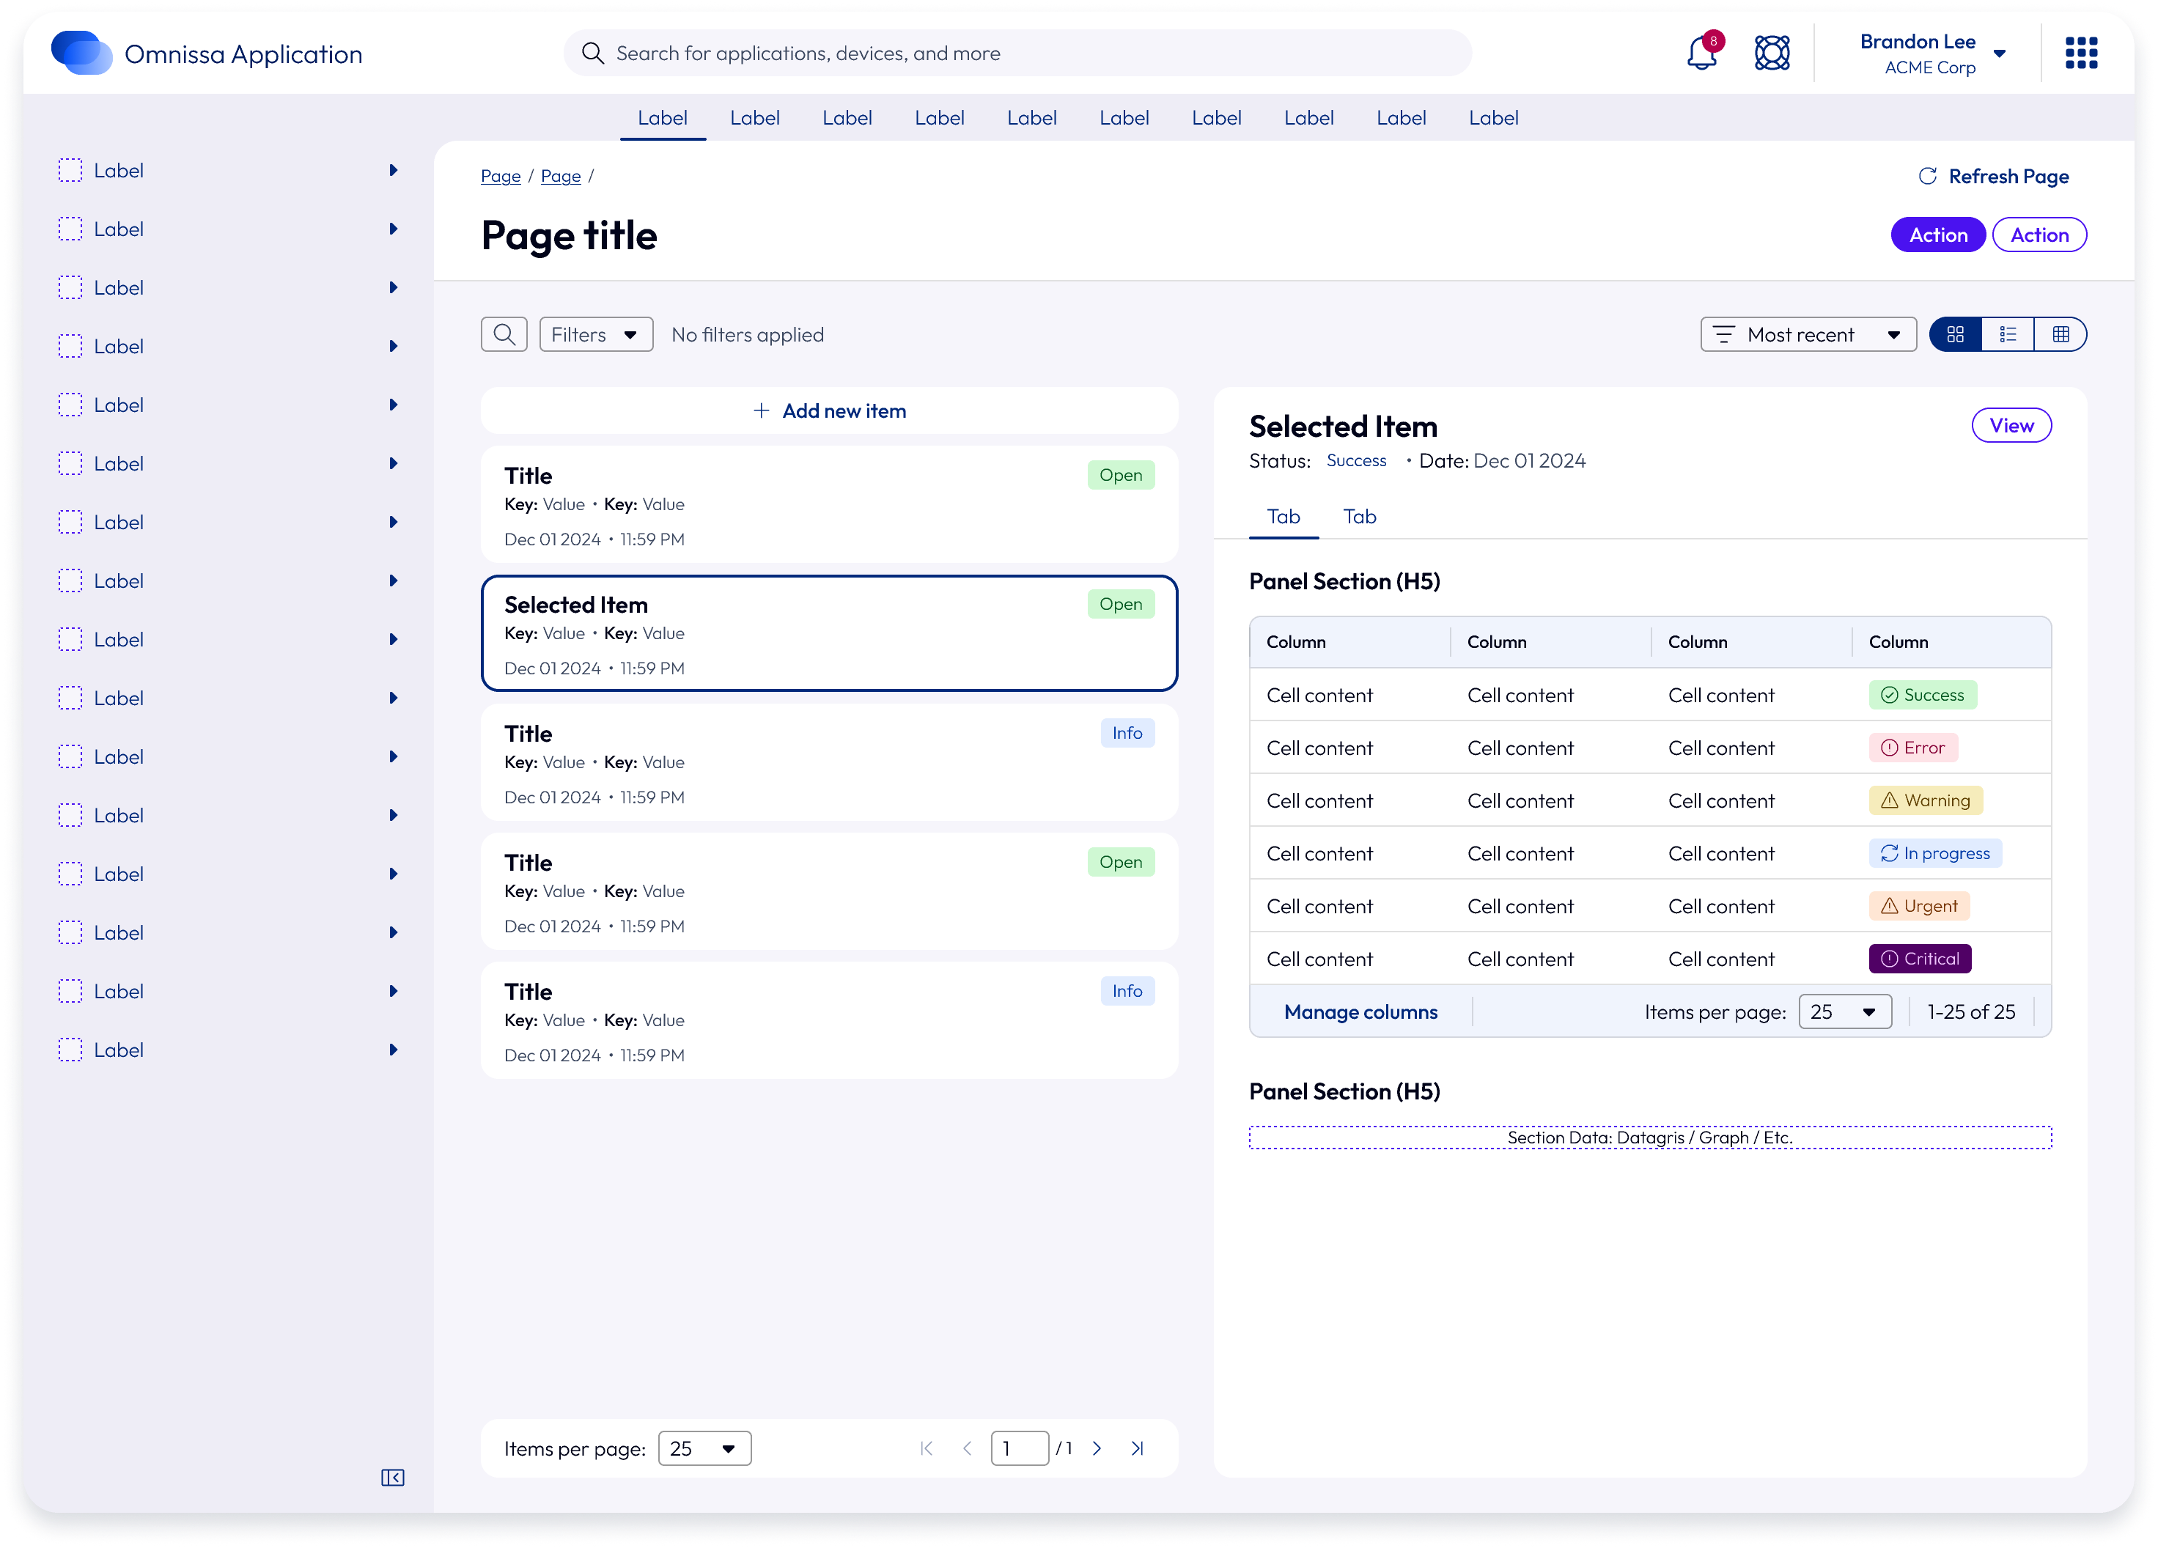Switch to the list view icon
Screen dimensions: 2158x1548
(x=2008, y=334)
